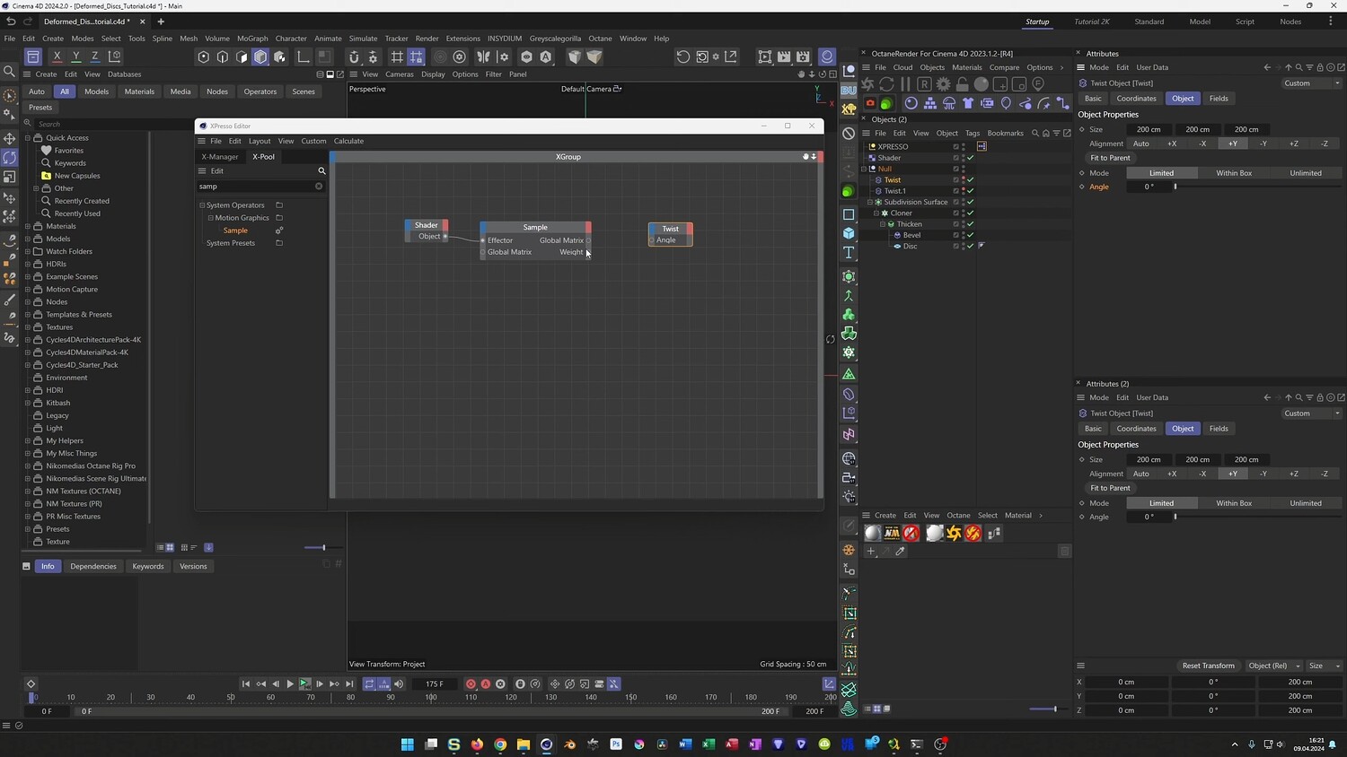Viewport: 1347px width, 757px height.
Task: Toggle Z axis lock in top toolbar
Action: 94,57
